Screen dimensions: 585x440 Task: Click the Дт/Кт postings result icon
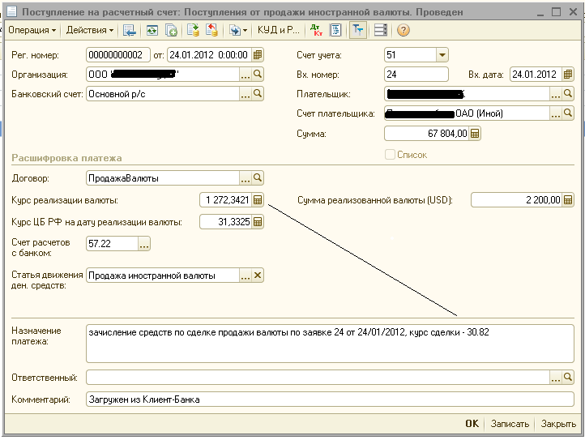pos(315,30)
